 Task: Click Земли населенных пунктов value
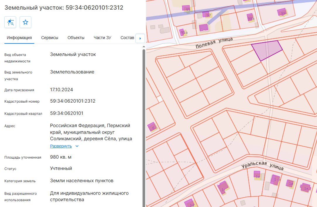tap(82, 181)
